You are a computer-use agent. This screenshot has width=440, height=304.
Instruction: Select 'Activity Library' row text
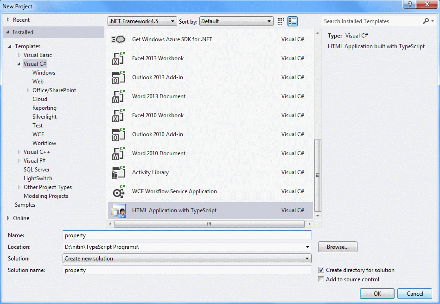coord(150,172)
